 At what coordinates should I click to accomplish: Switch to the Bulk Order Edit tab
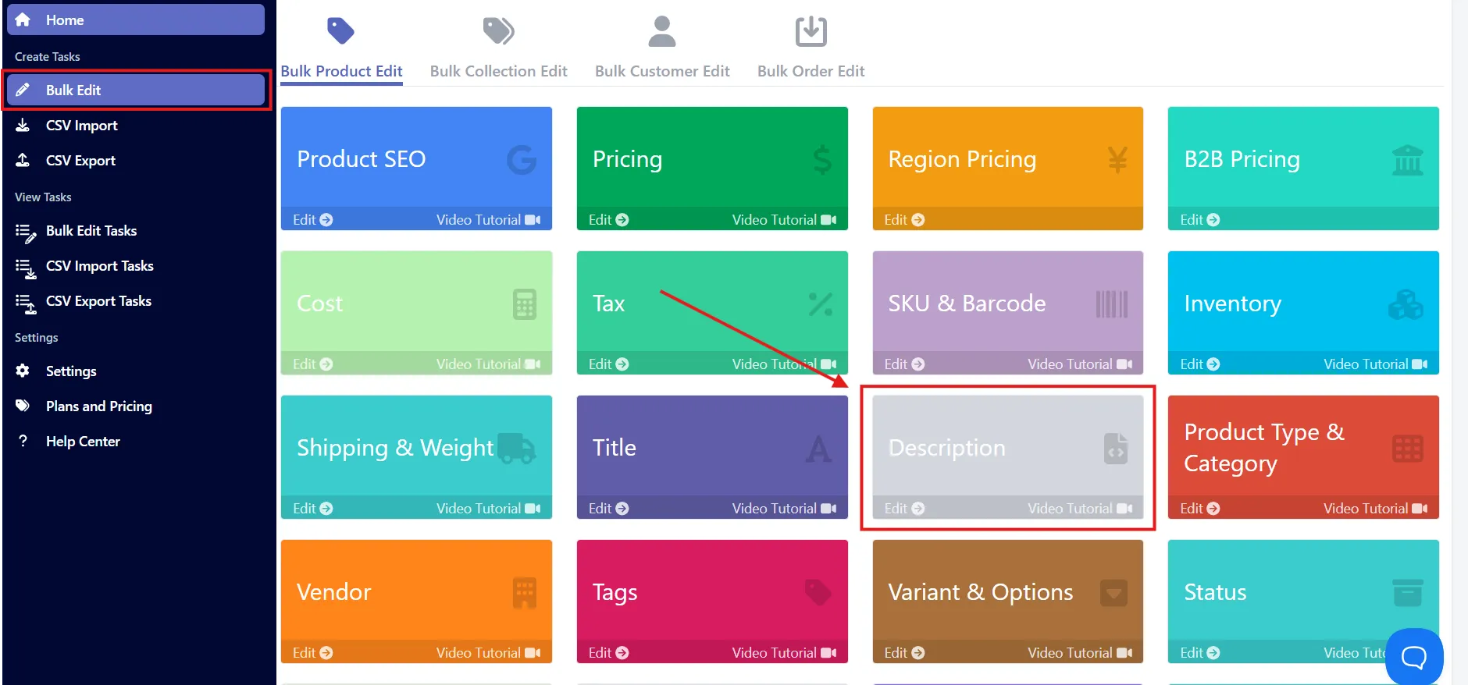coord(811,71)
